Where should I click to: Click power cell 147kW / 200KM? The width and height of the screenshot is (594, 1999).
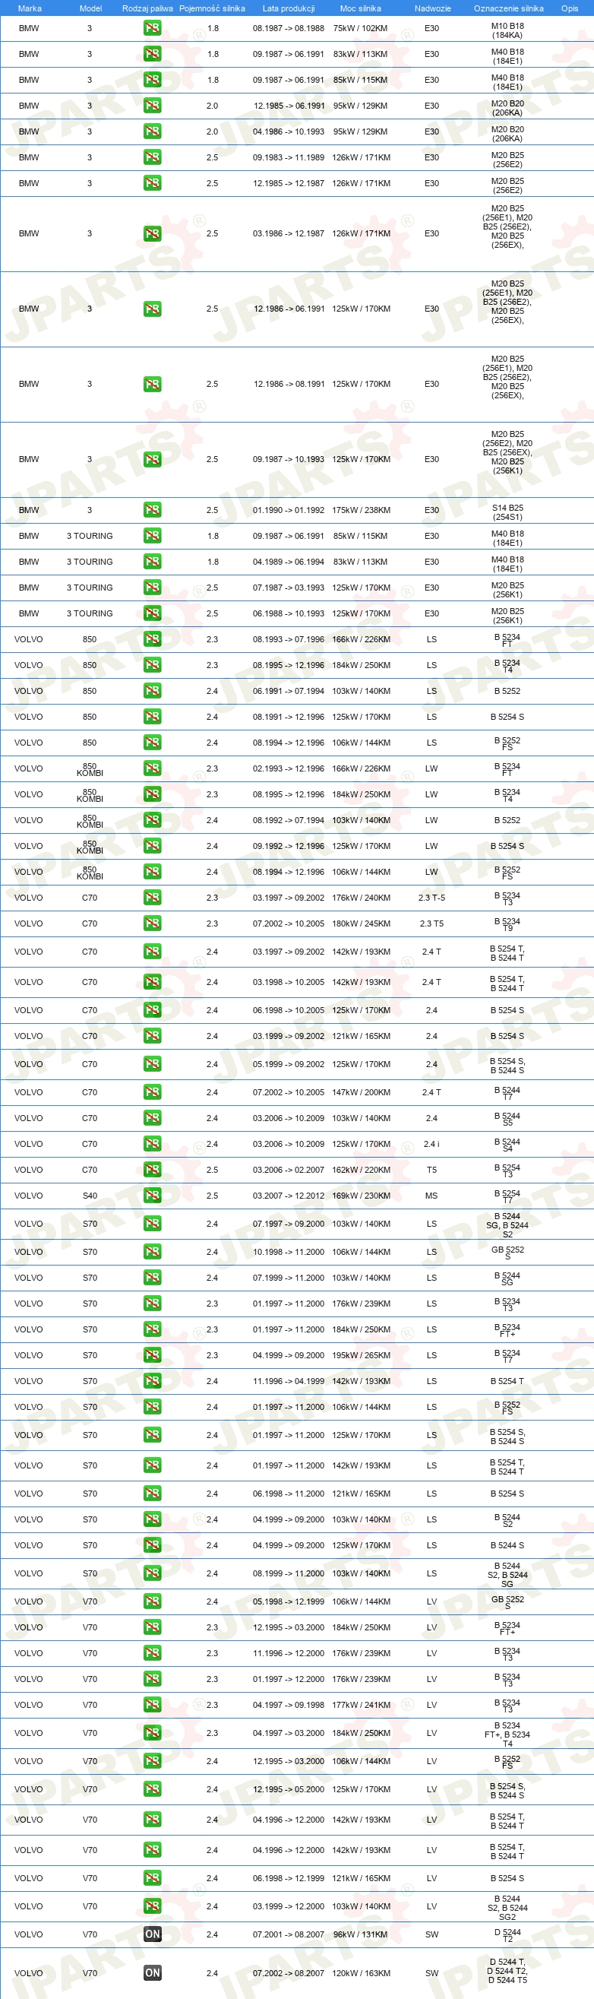click(361, 1093)
